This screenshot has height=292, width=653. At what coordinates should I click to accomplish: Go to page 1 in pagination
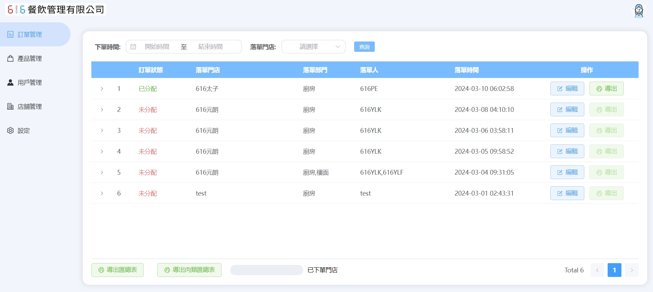[x=614, y=270]
